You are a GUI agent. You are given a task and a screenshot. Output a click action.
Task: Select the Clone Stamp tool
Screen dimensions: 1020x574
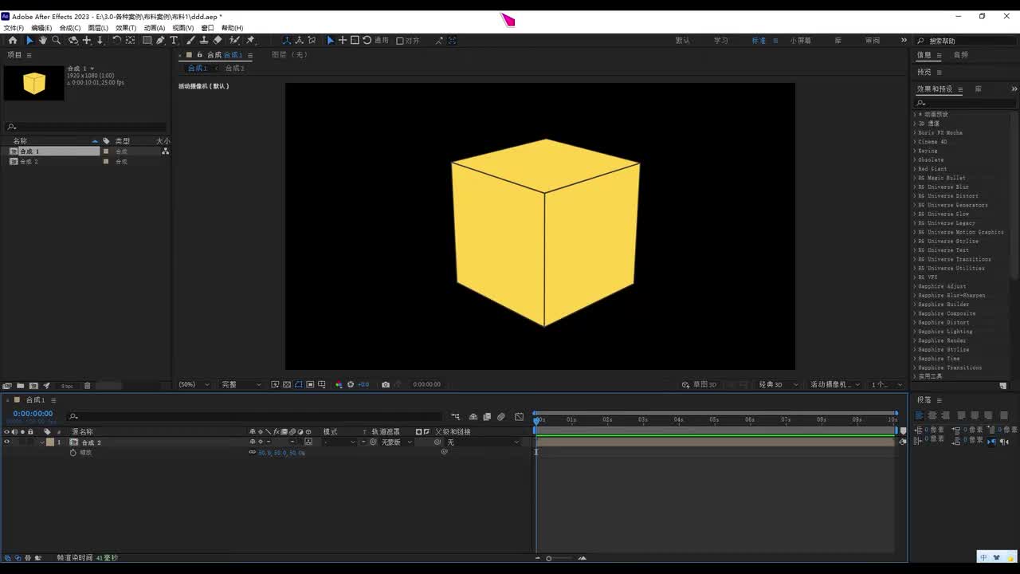(204, 40)
